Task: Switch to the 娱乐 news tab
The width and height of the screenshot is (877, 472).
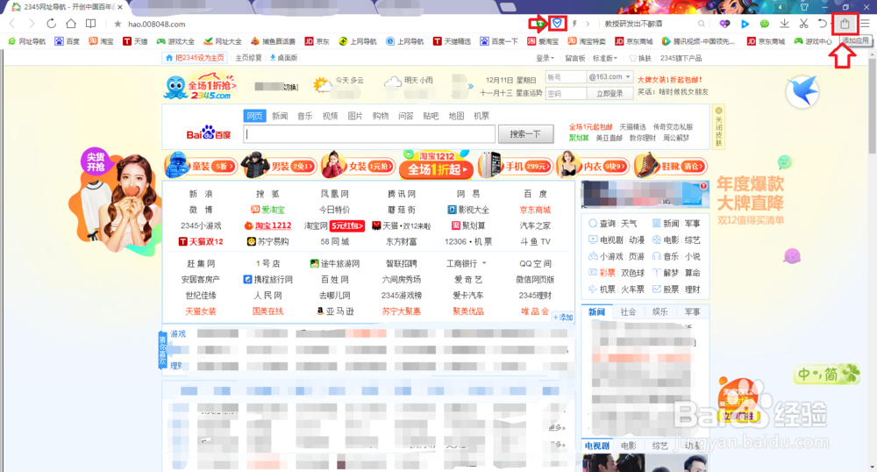Action: (x=660, y=312)
